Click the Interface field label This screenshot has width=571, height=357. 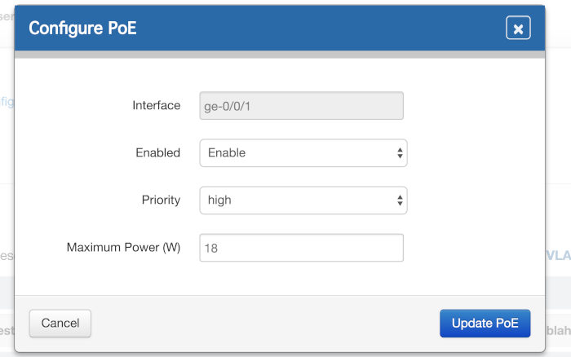pos(156,105)
